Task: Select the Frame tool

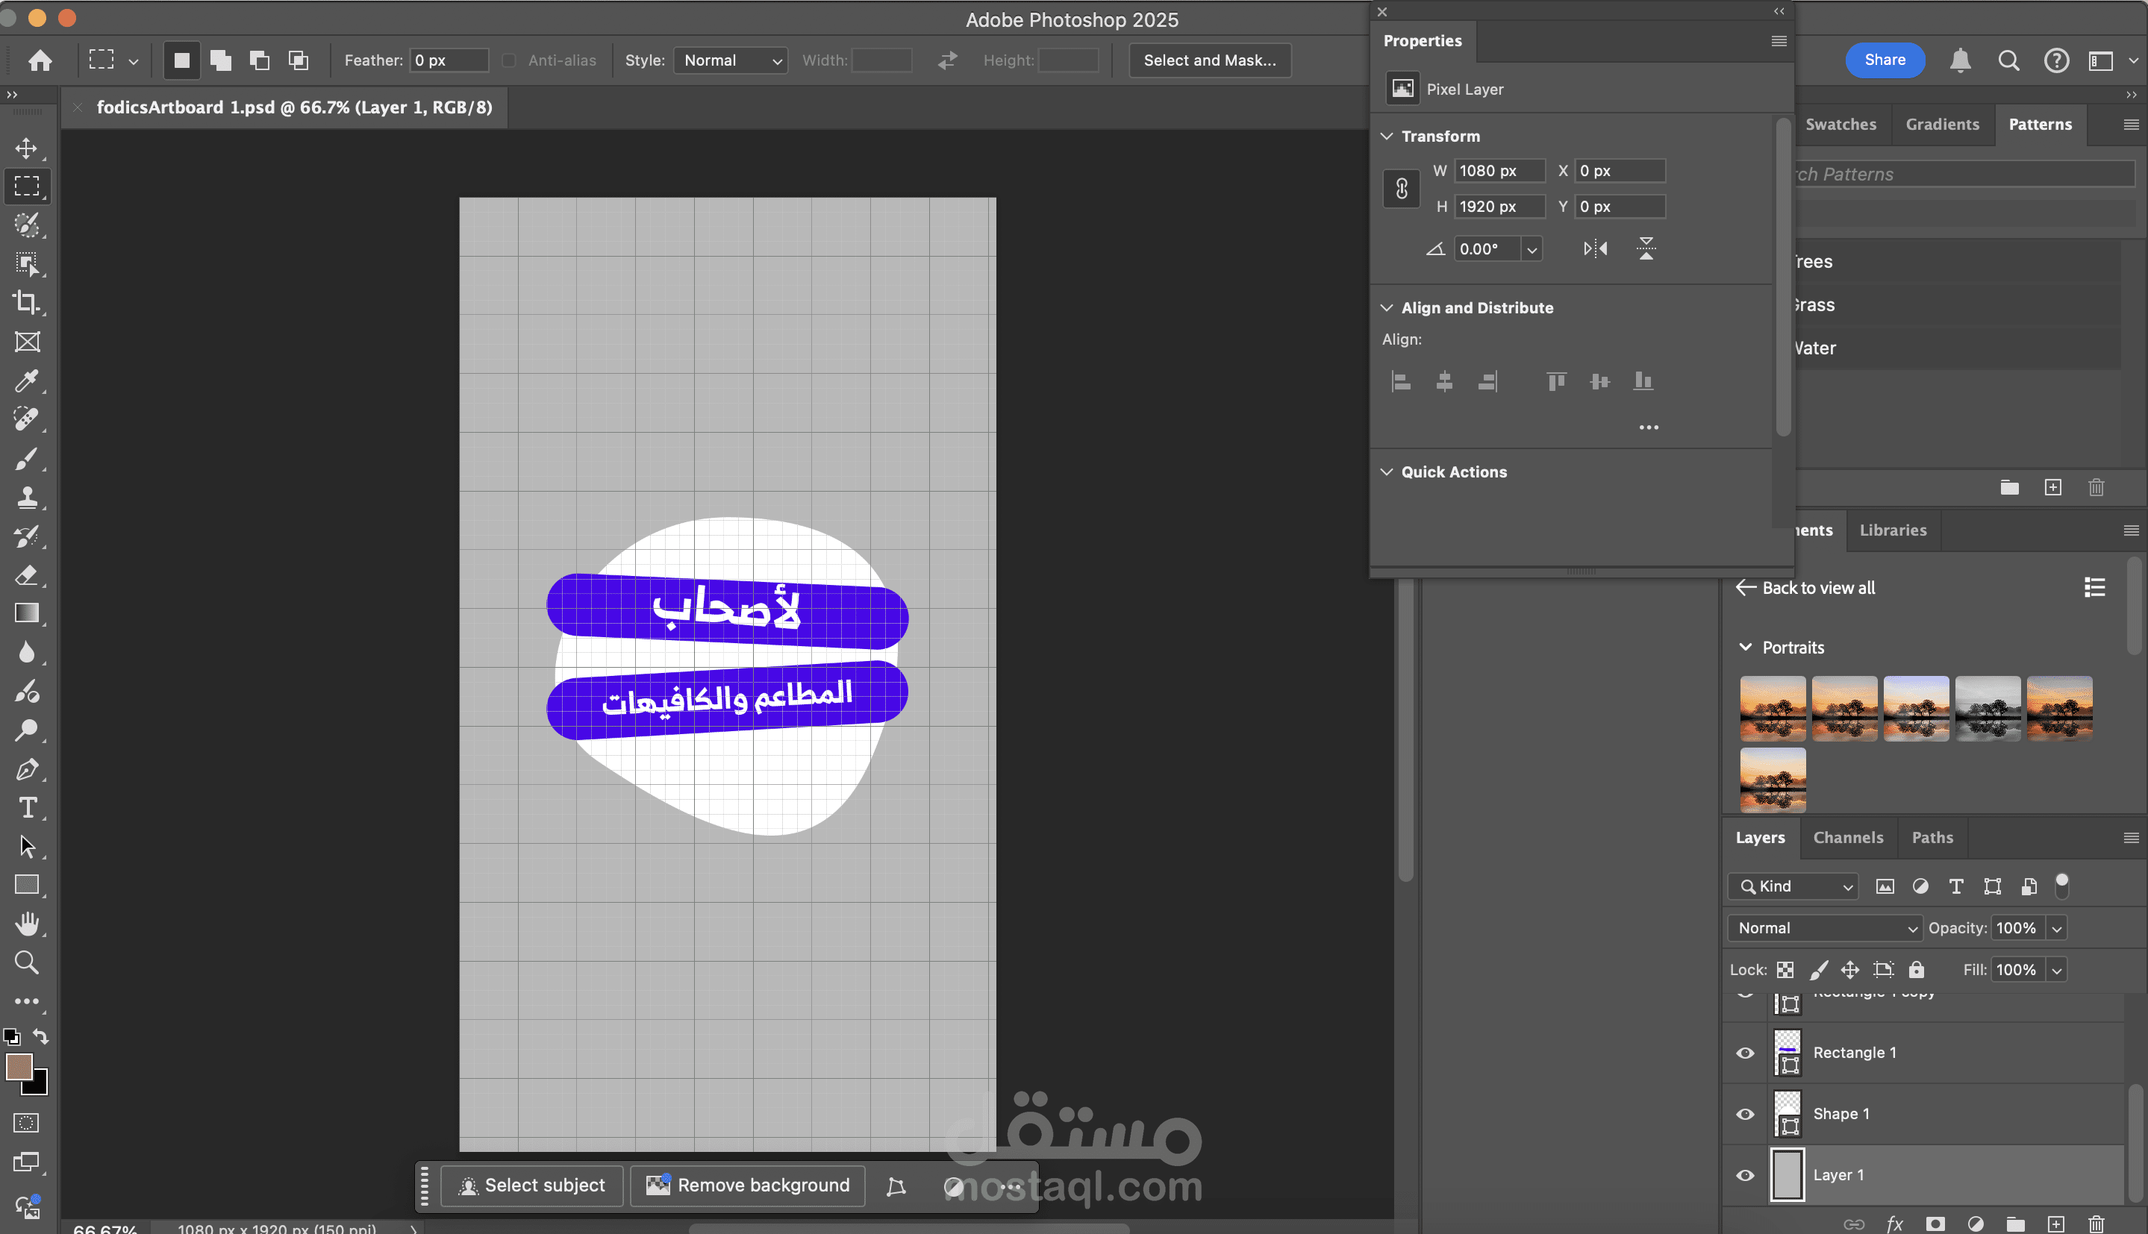Action: (26, 342)
